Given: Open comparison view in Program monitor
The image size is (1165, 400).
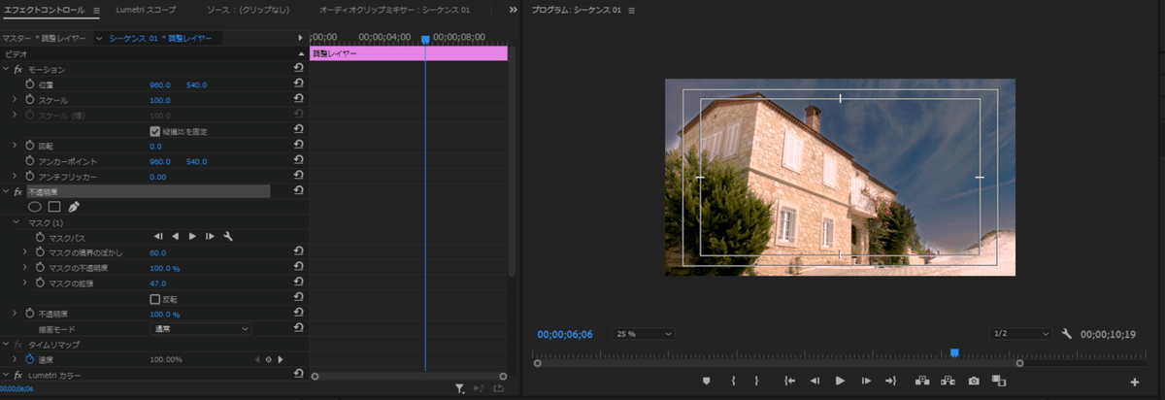Looking at the screenshot, I should click(998, 382).
